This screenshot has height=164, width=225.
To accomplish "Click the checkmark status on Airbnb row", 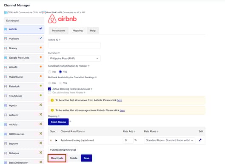I will pyautogui.click(x=41, y=28).
